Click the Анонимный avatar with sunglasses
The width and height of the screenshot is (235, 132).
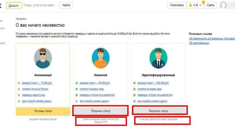click(43, 58)
